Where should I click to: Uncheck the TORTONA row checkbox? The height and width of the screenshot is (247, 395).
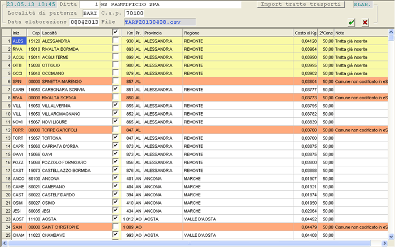(x=116, y=138)
